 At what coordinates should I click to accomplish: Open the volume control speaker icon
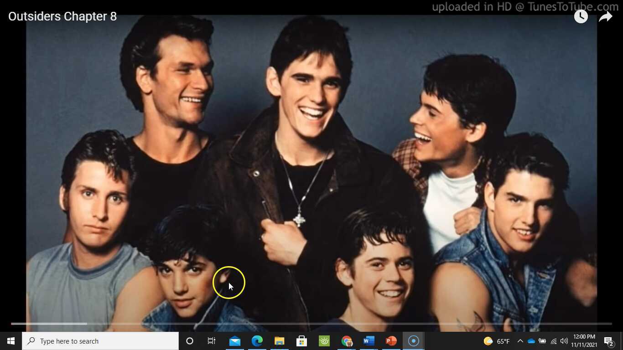tap(564, 341)
